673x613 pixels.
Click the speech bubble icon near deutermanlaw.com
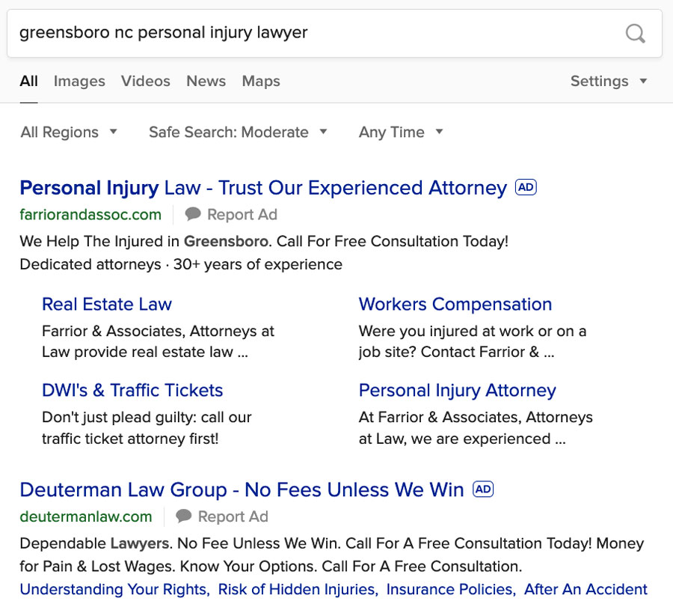pos(184,516)
